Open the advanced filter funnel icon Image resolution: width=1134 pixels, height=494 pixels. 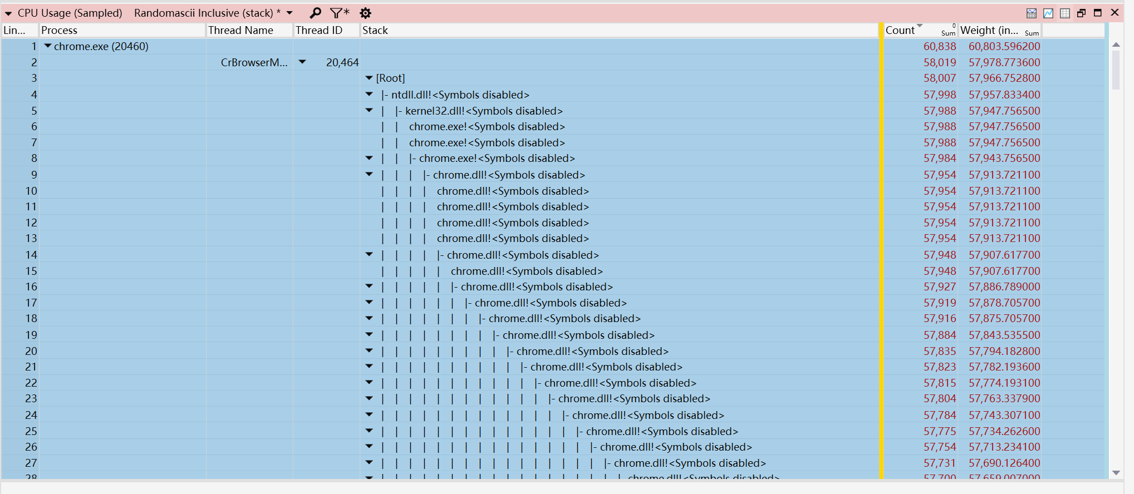click(339, 13)
